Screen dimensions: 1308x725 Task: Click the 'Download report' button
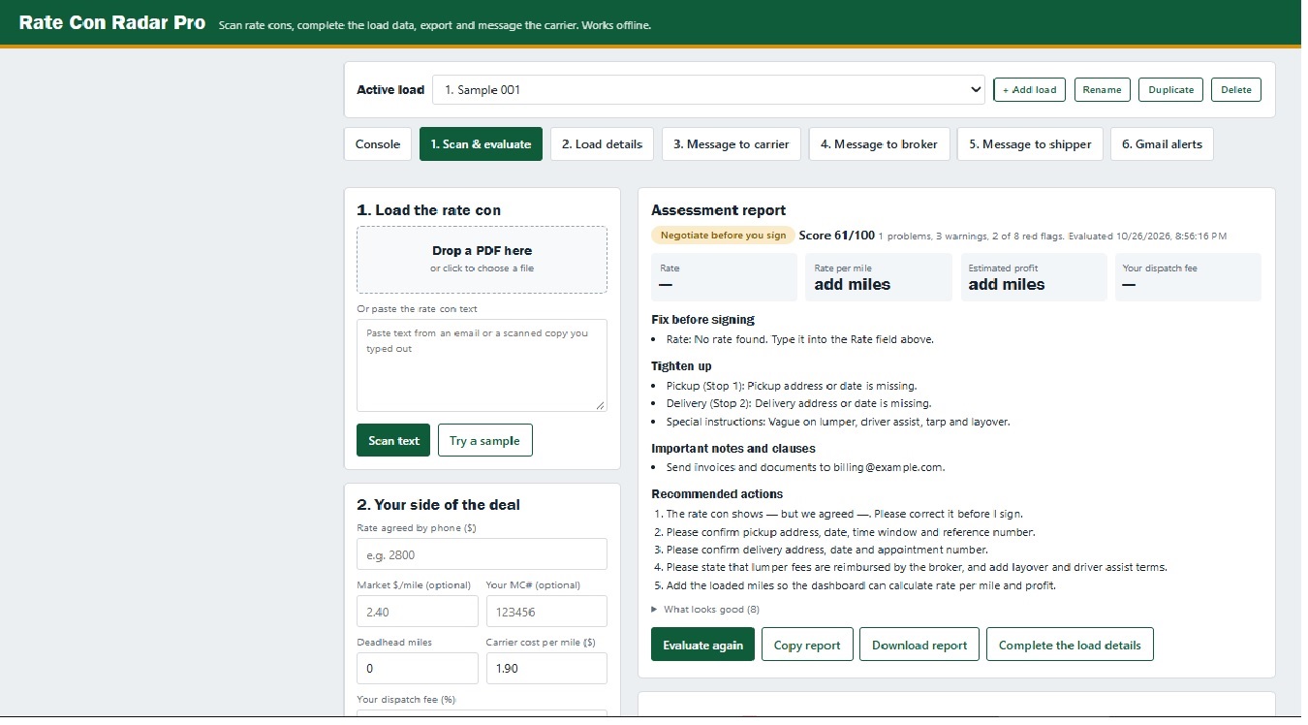(919, 645)
